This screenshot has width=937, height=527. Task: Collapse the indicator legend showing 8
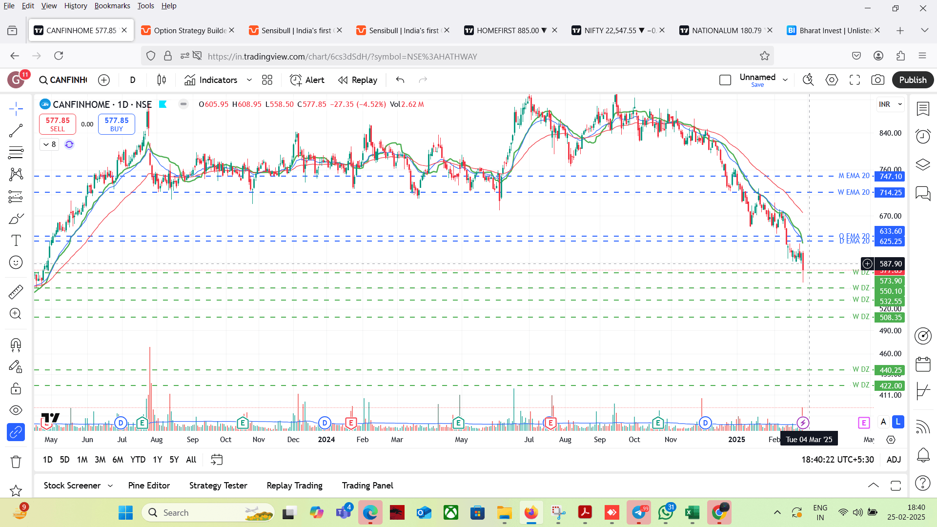tap(49, 144)
